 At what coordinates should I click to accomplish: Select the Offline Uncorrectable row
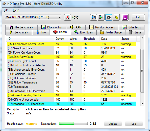pyautogui.click(x=72, y=100)
